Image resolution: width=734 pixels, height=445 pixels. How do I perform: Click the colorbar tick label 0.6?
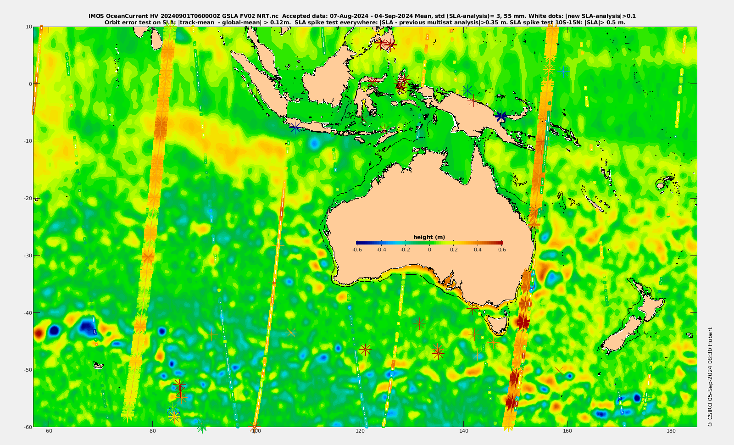point(502,250)
